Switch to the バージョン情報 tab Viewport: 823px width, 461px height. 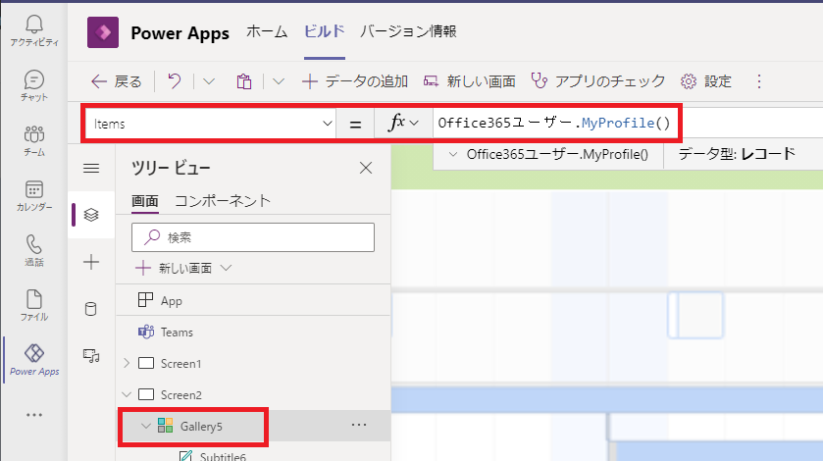[x=408, y=31]
